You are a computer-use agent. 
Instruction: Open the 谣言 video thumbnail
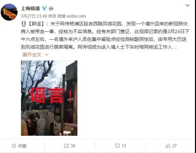coord(49,98)
